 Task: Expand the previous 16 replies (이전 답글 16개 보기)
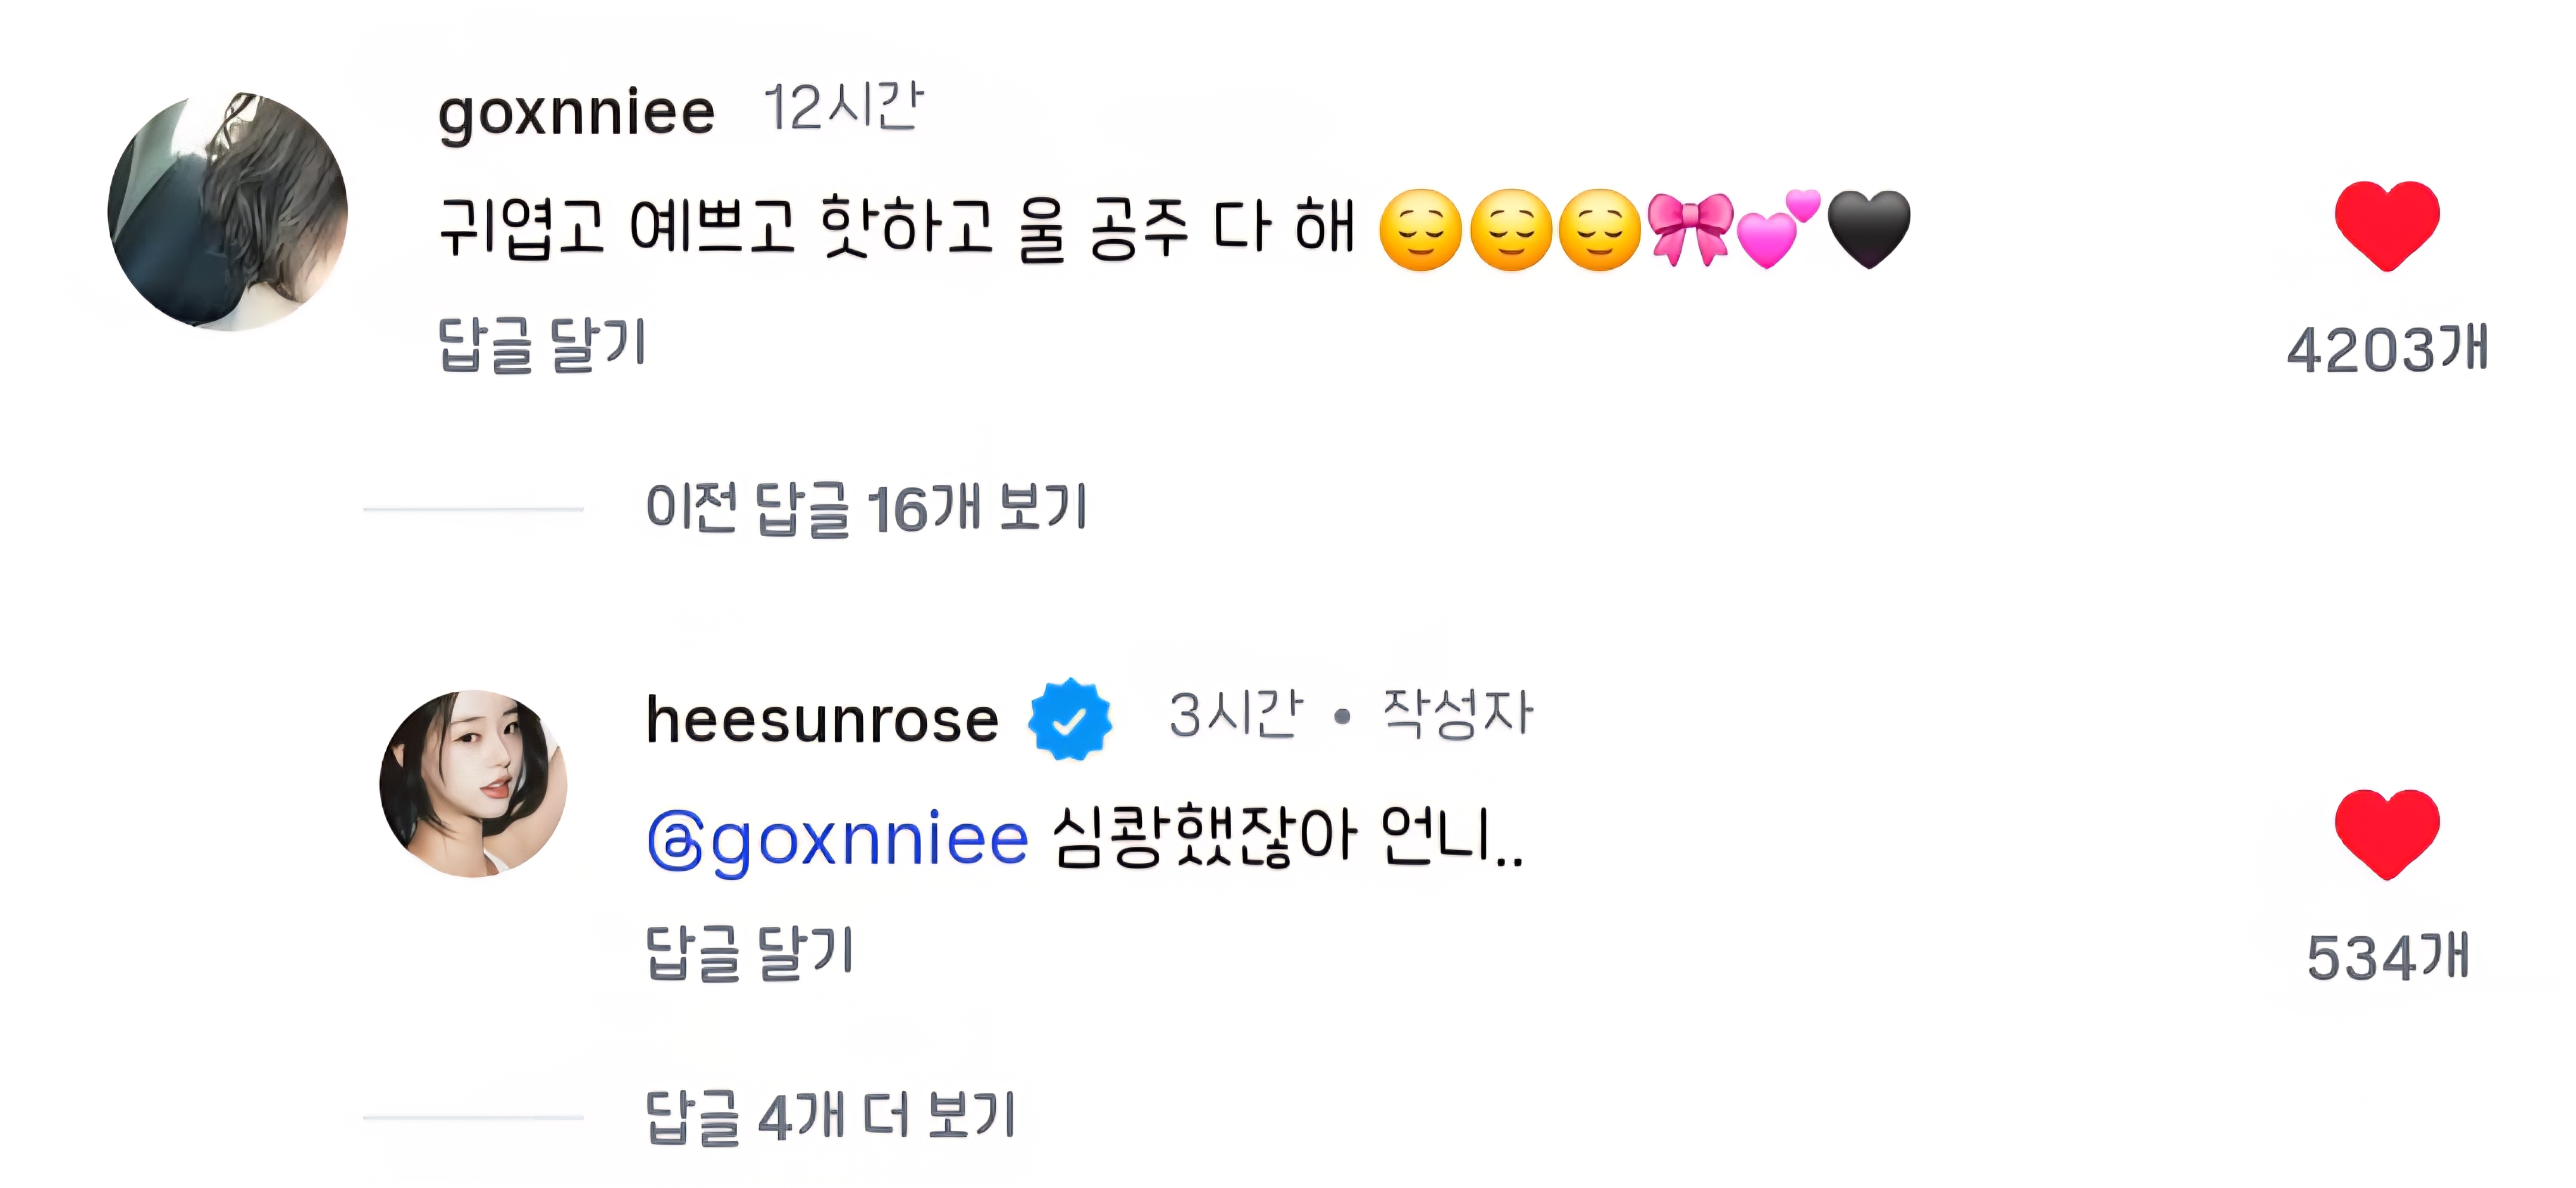pos(866,508)
